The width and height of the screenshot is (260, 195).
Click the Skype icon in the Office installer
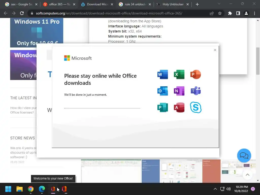(x=196, y=107)
